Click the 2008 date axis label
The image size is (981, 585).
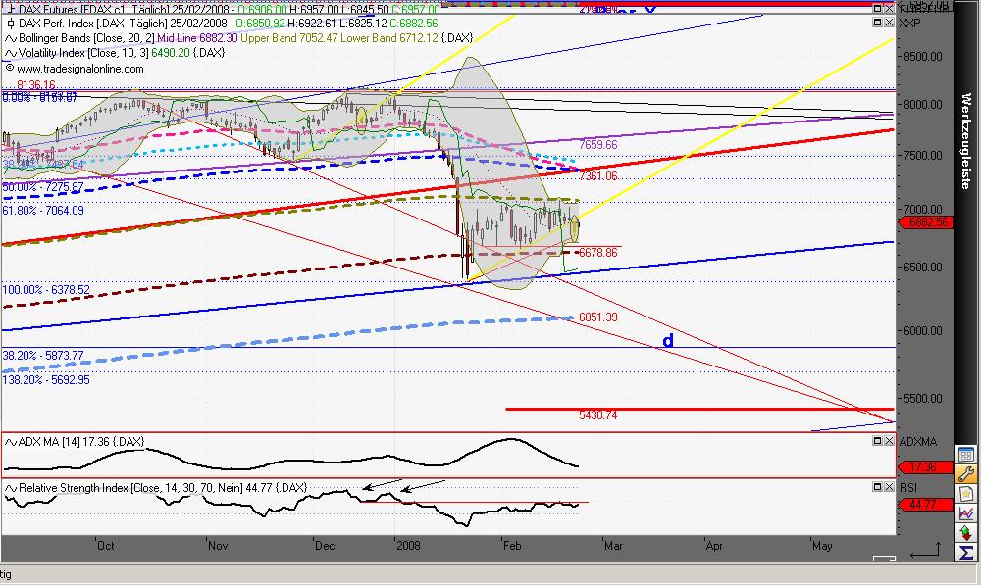(x=408, y=546)
